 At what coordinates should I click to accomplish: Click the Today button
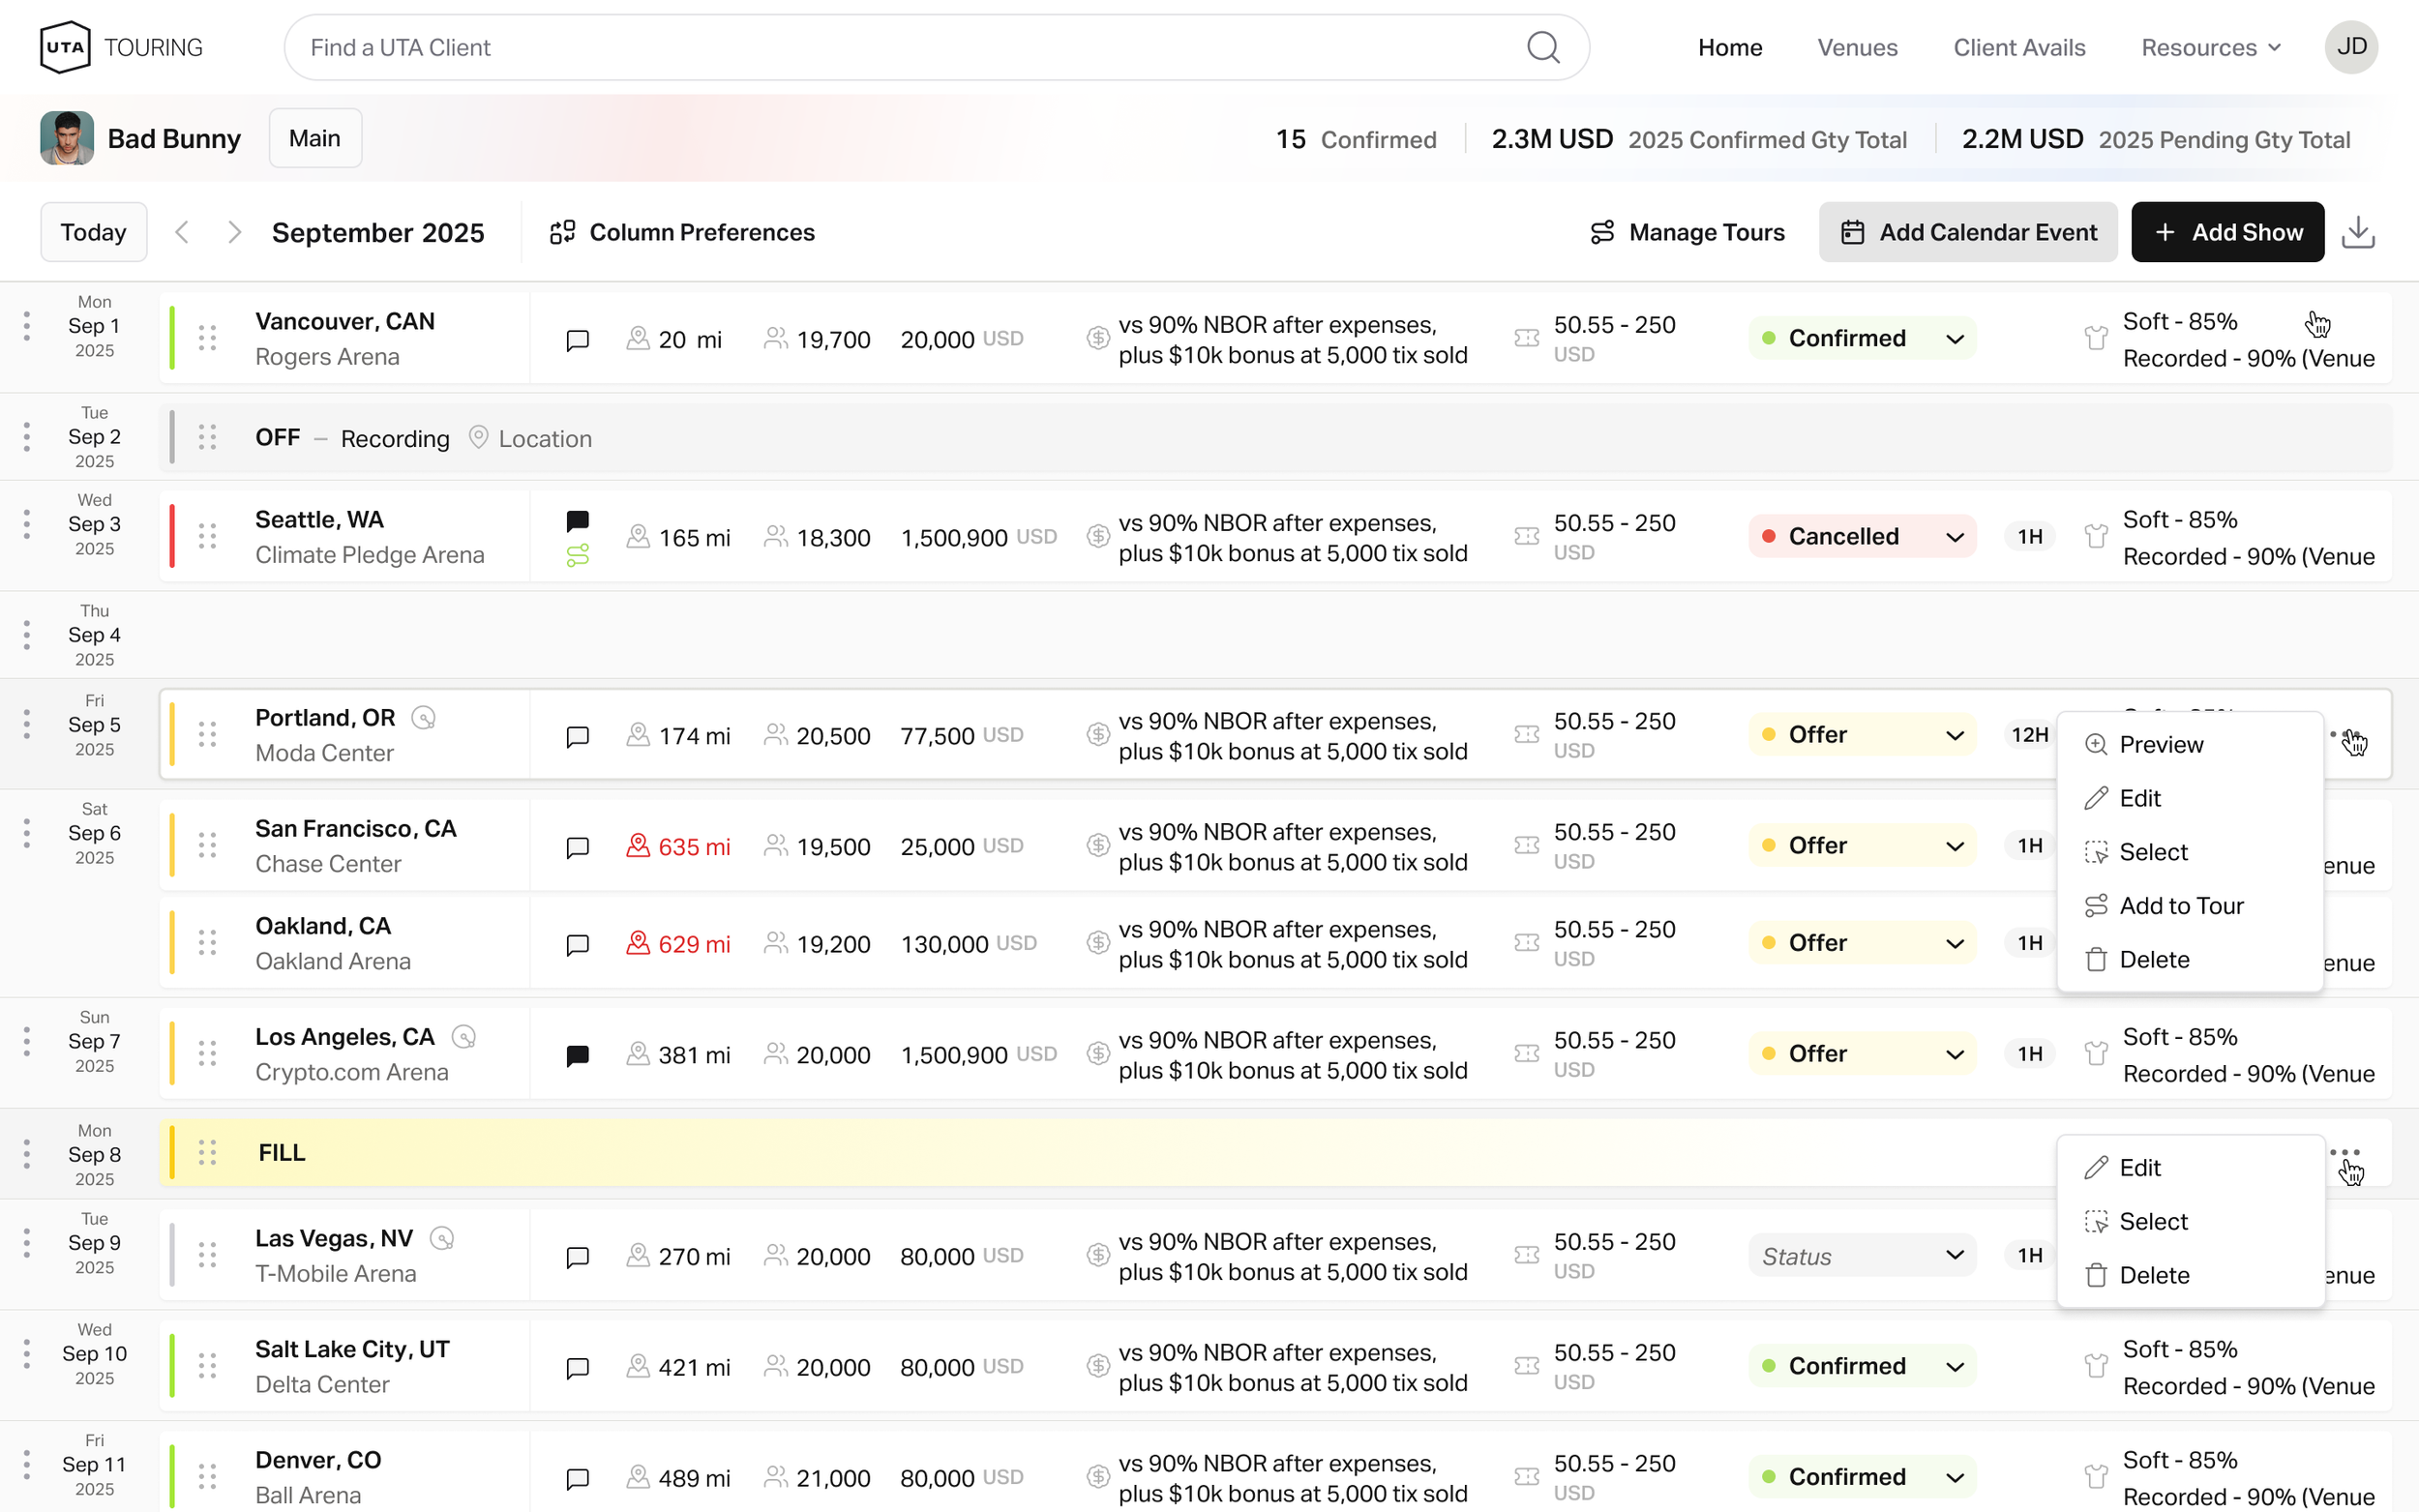click(93, 232)
